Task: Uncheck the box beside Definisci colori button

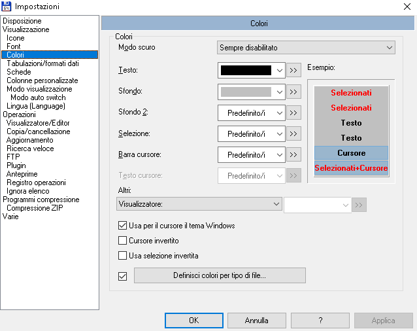Action: [x=122, y=276]
